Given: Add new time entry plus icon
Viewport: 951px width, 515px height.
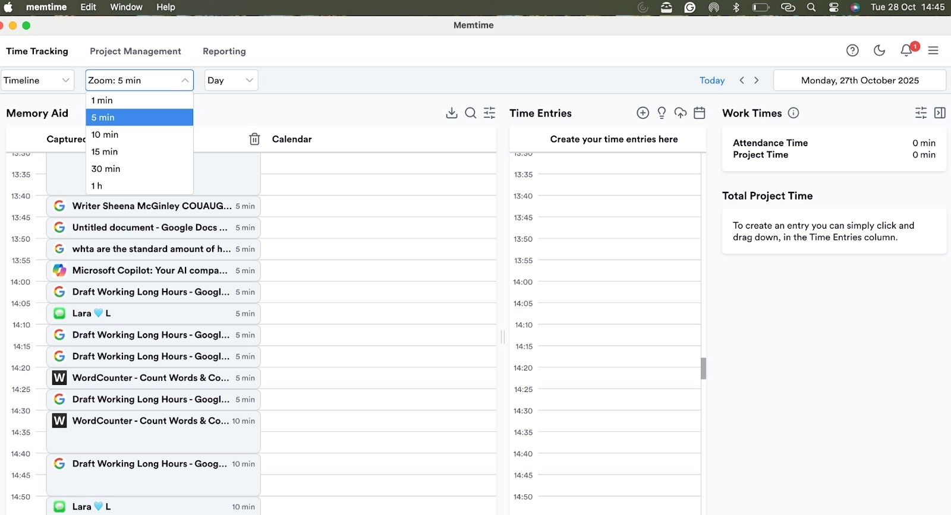Looking at the screenshot, I should pyautogui.click(x=643, y=113).
